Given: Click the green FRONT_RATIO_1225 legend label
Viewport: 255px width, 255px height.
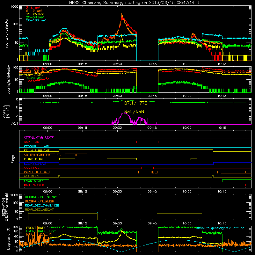Looking at the screenshot, I should tap(41, 231).
